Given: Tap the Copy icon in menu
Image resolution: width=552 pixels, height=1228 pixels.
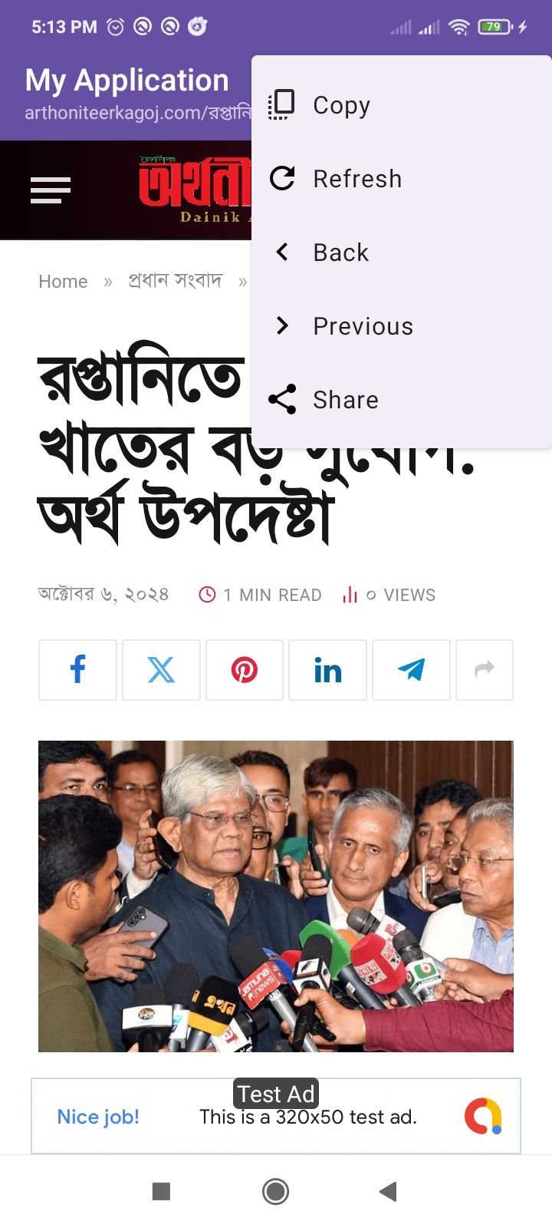Looking at the screenshot, I should (x=282, y=105).
